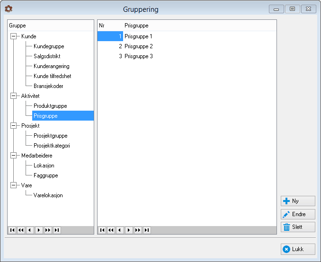Click the gear icon in title bar
The height and width of the screenshot is (262, 321).
tap(9, 9)
